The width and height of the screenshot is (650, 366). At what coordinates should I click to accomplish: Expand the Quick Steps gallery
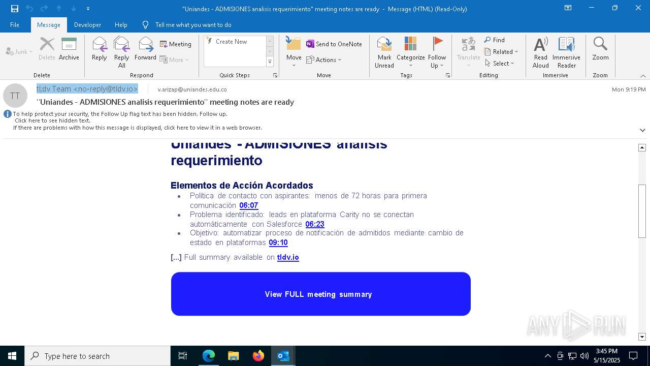click(x=270, y=62)
